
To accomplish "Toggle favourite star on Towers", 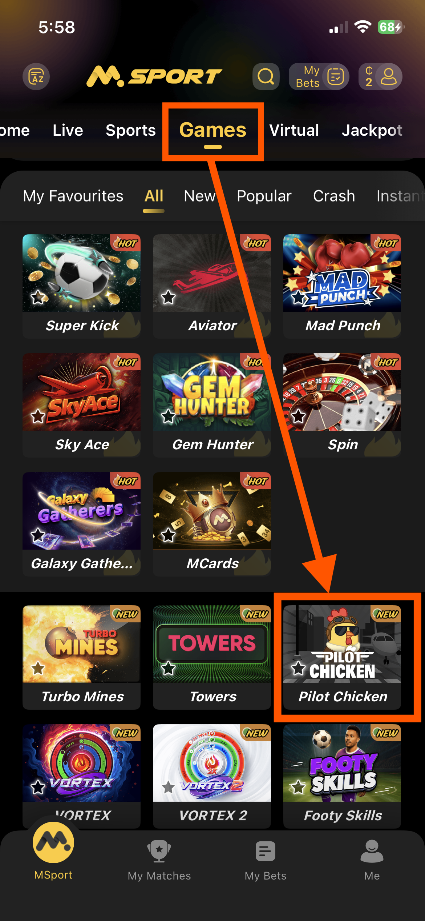I will 168,668.
